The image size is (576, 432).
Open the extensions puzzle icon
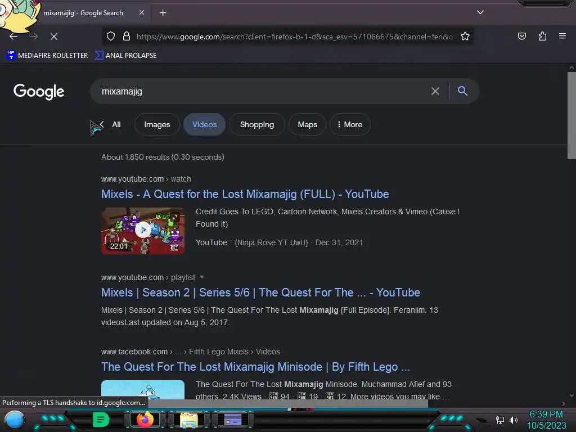click(x=542, y=36)
